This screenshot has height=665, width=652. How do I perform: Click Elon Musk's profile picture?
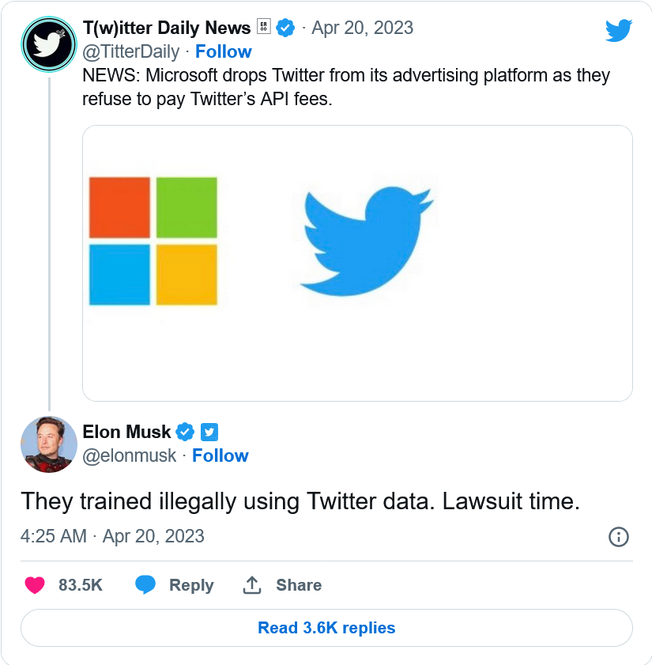[48, 444]
